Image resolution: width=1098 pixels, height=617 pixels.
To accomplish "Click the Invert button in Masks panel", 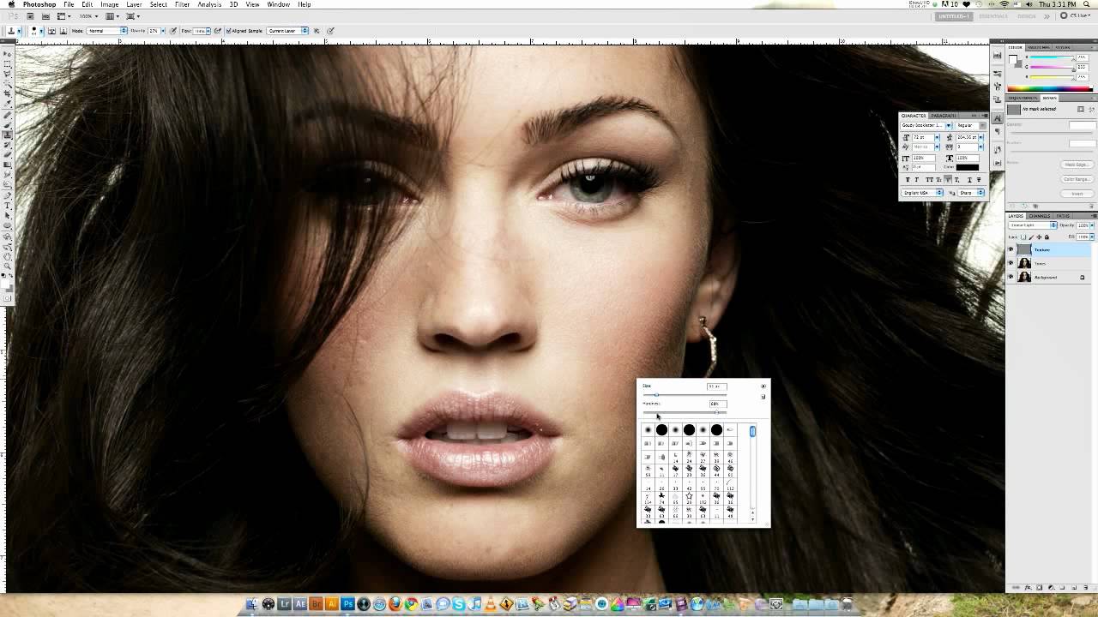I will (1077, 194).
